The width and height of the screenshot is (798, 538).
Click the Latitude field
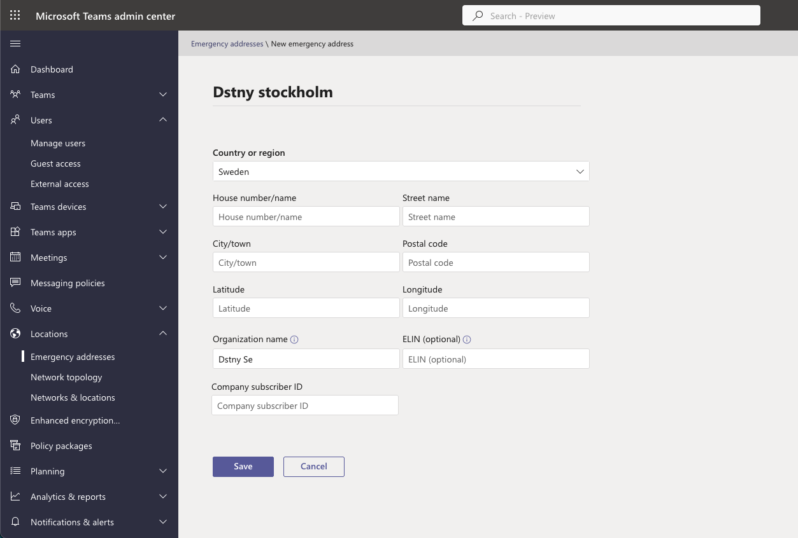point(306,308)
